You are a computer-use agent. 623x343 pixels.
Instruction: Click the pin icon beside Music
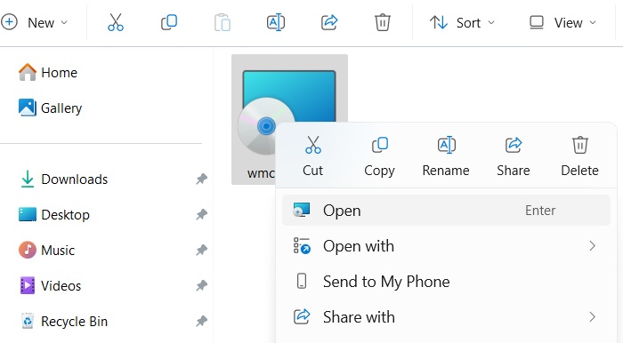(x=201, y=251)
